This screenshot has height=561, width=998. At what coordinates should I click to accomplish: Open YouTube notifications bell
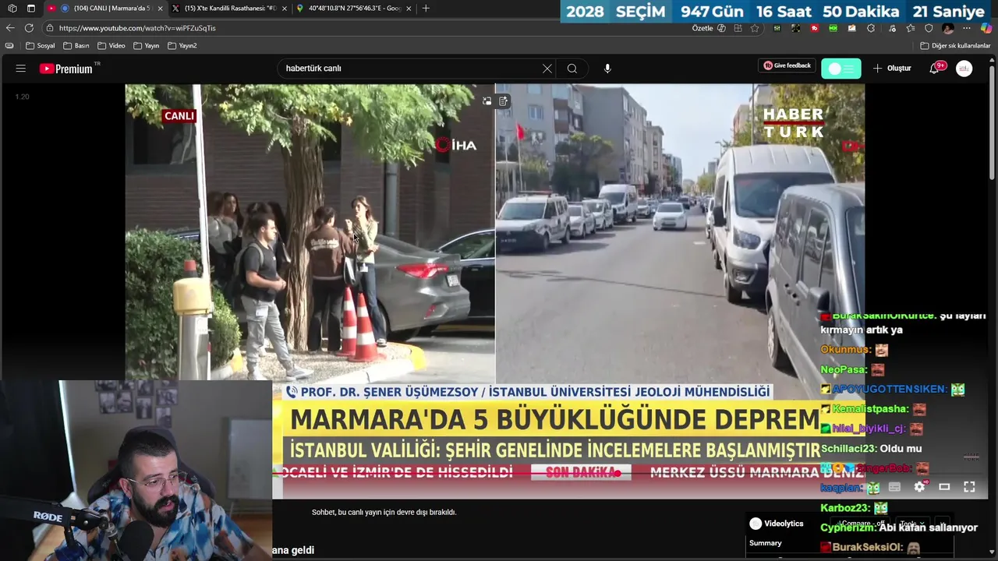934,69
